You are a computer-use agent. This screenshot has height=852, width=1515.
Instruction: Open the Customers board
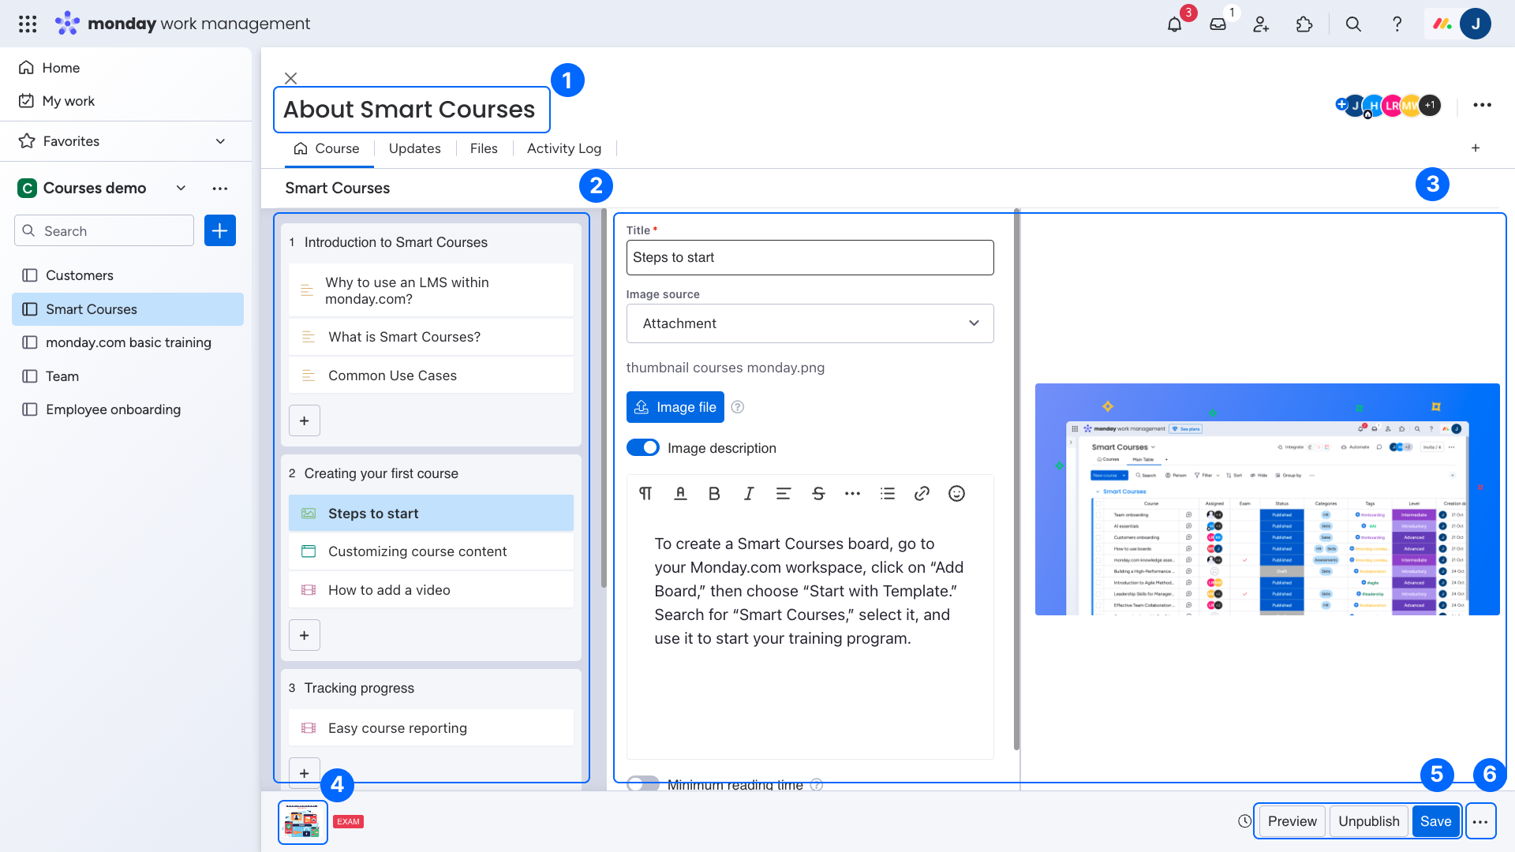(128, 275)
